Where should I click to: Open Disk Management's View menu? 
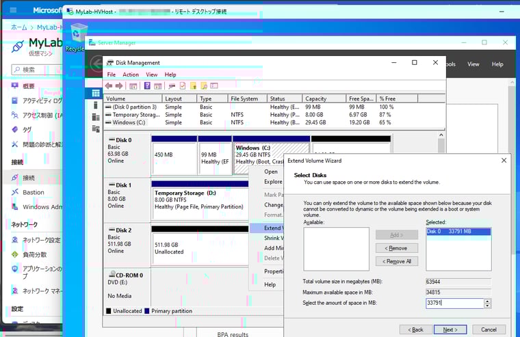pyautogui.click(x=152, y=75)
